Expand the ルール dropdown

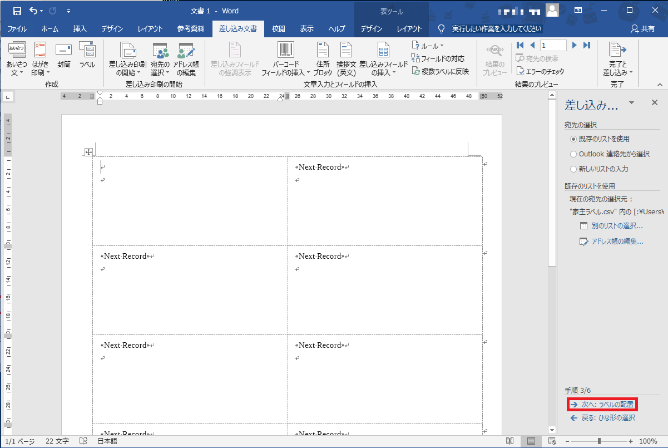click(428, 46)
